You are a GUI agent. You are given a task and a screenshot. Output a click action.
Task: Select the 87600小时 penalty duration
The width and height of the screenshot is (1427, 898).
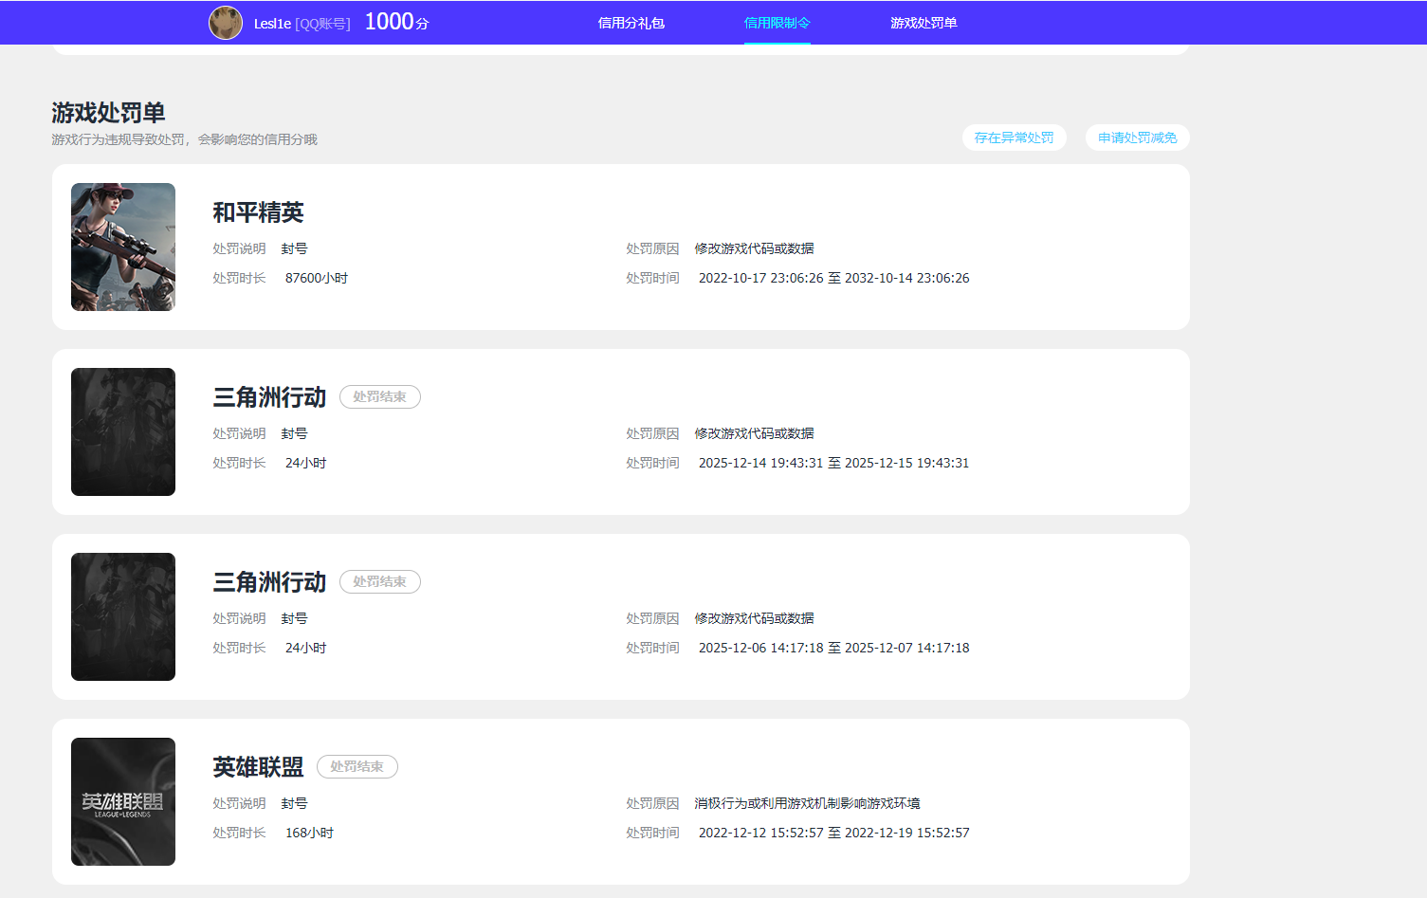click(x=317, y=278)
